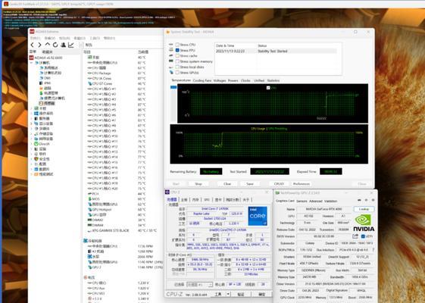Select the CPU Package row in sensor list
425x303 pixels.
point(117,73)
